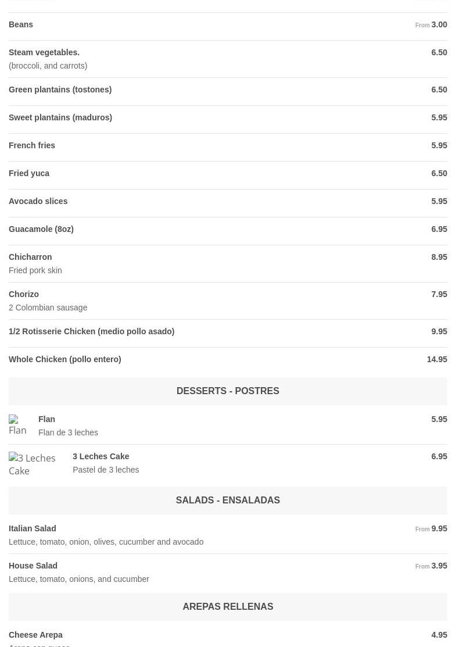The image size is (456, 647).
Task: Pick the French fries side
Action: pos(32,146)
